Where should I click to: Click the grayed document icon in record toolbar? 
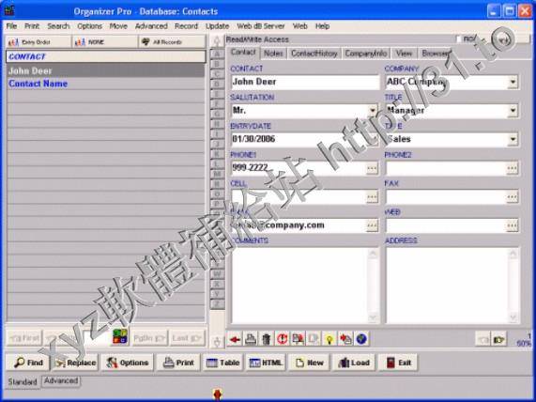click(314, 339)
